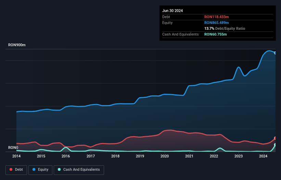
Task: Click the 13.7% Debt/Equity Ratio text
Action: [225, 28]
